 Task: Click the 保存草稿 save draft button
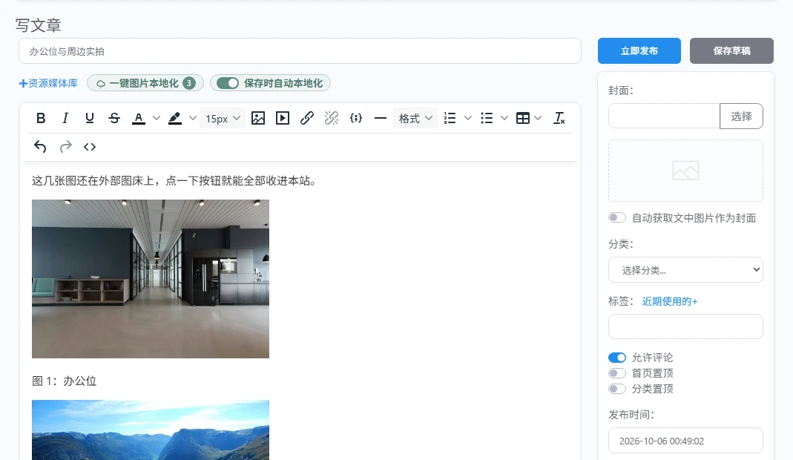coord(731,50)
